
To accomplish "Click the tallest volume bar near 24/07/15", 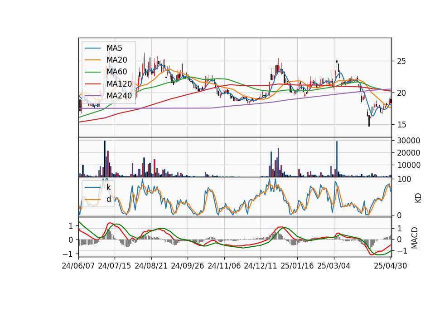I will (105, 159).
